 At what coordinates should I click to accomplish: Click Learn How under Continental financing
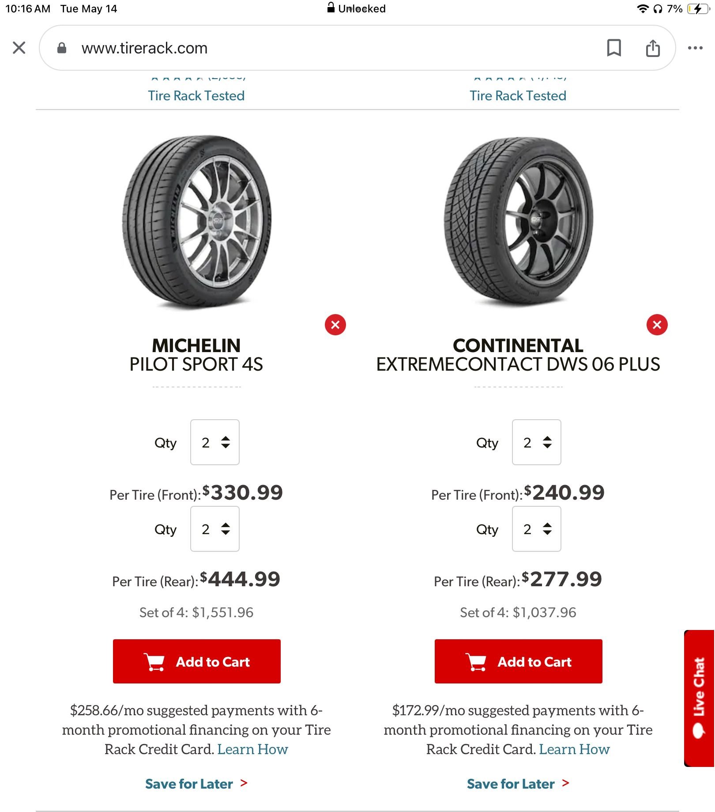click(574, 749)
